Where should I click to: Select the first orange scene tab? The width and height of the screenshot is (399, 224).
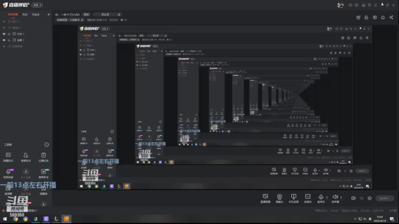point(13,14)
